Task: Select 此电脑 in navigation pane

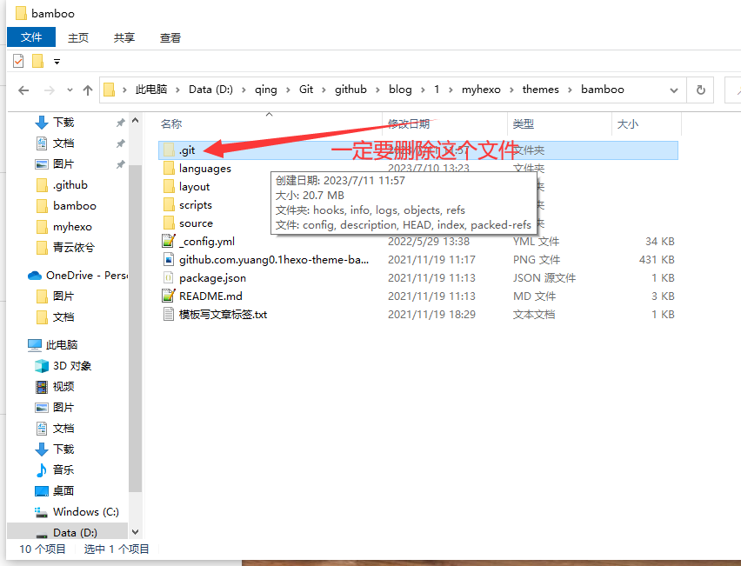Action: (x=62, y=345)
